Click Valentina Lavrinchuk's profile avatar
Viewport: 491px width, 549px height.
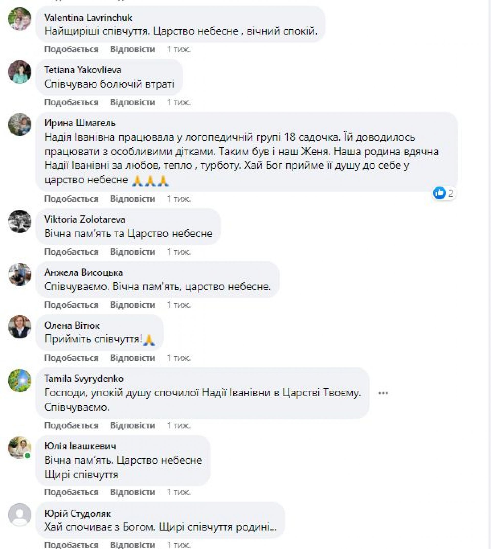point(20,19)
